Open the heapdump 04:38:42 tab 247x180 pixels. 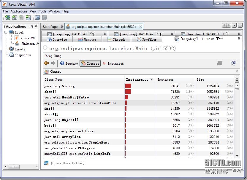pos(141,34)
